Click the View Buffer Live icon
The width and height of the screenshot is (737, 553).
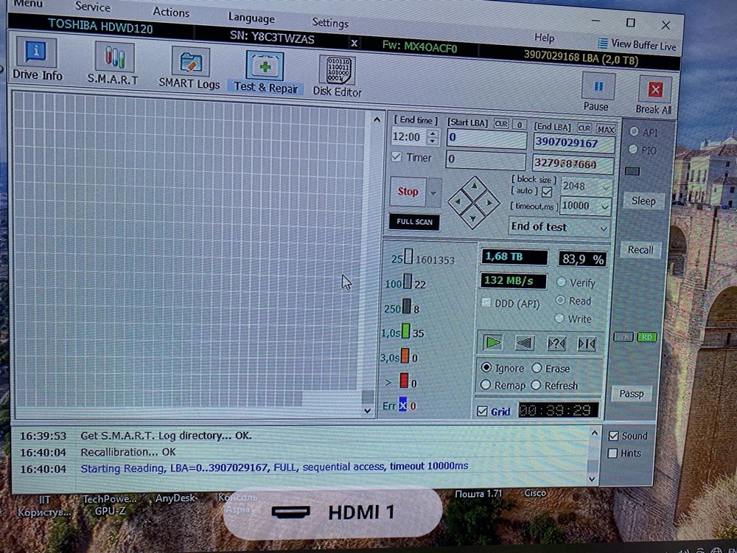pos(603,44)
